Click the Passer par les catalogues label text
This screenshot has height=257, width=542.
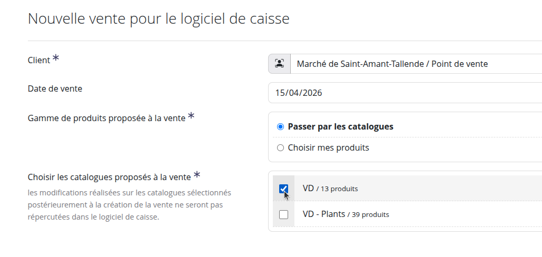[x=340, y=127]
